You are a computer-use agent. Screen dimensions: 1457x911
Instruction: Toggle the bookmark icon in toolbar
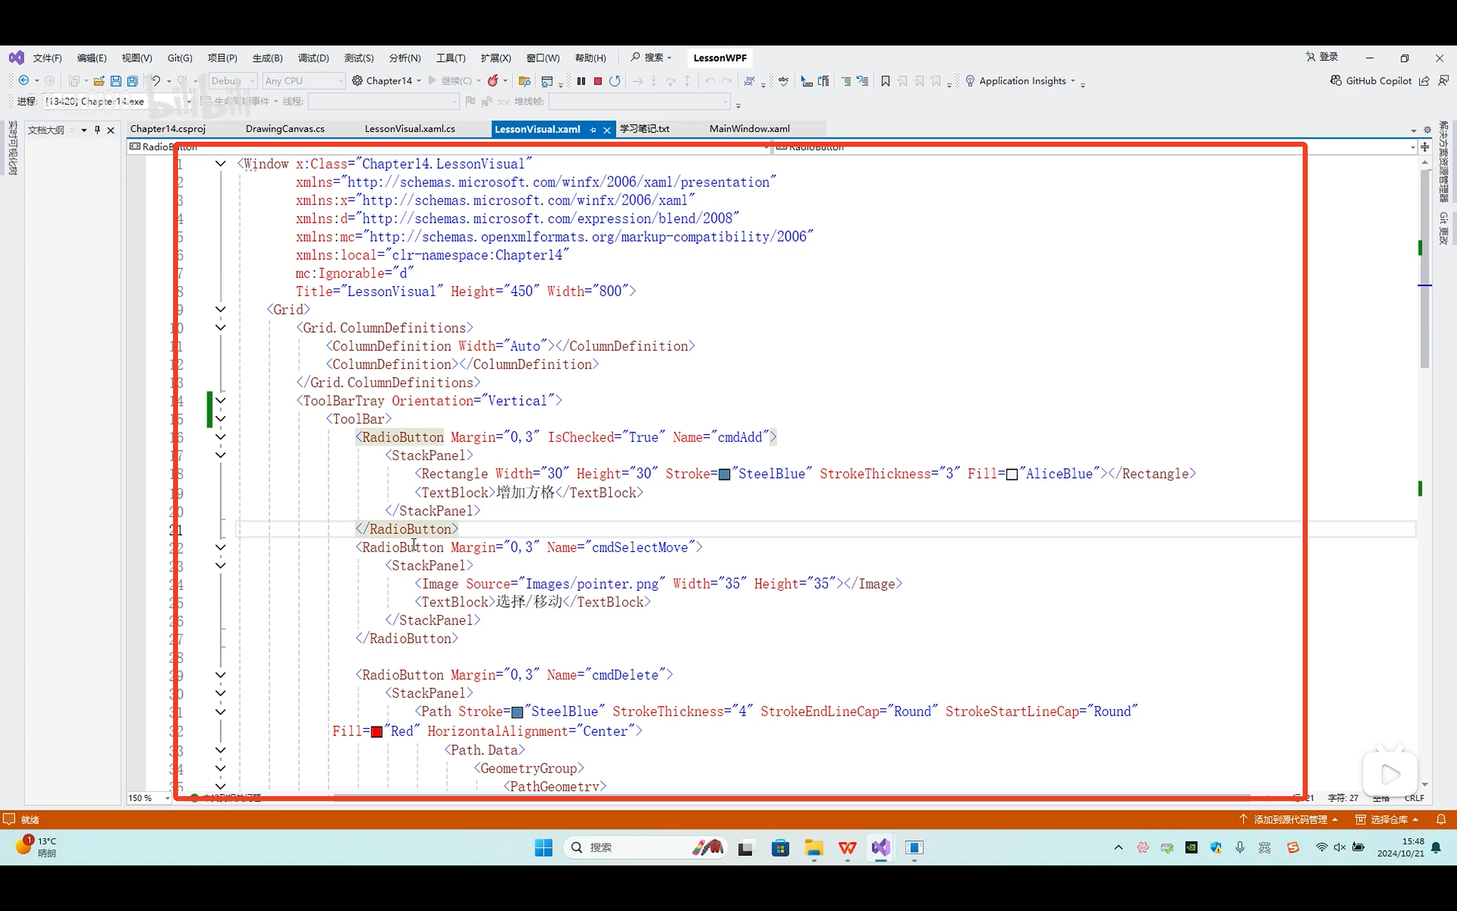coord(885,81)
